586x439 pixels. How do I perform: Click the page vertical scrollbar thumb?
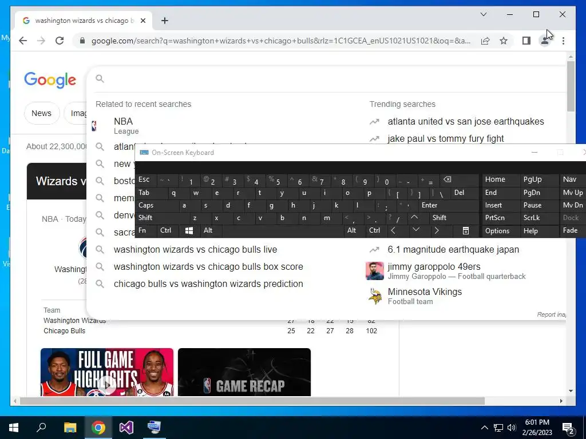click(571, 86)
